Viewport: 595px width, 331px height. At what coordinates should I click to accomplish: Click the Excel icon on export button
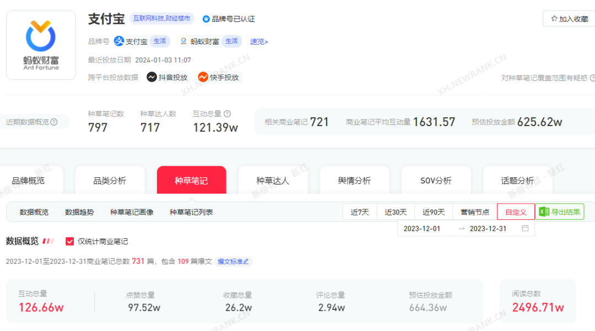(544, 212)
